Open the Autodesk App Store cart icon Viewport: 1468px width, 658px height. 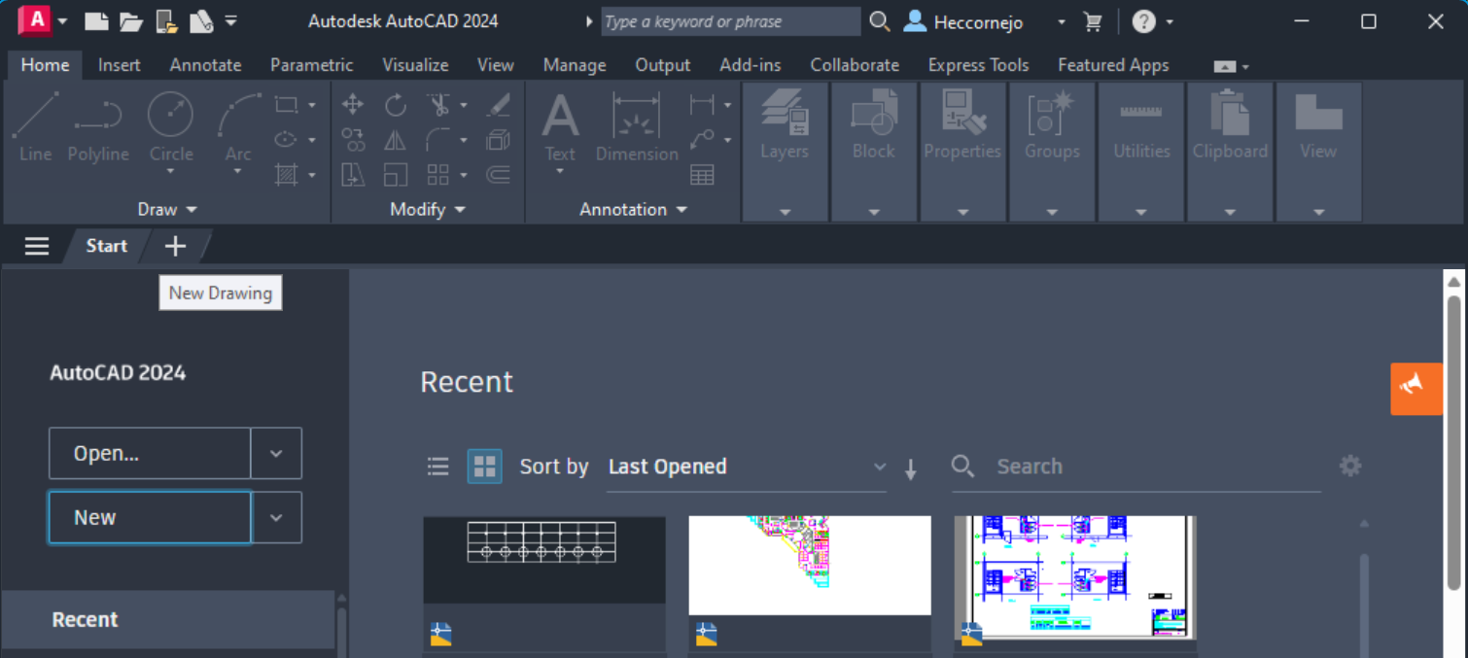point(1093,21)
